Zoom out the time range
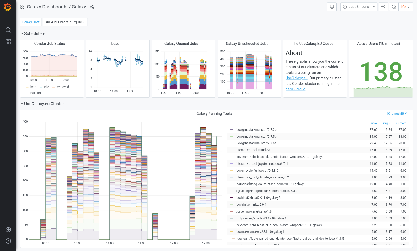The image size is (417, 251). point(384,7)
